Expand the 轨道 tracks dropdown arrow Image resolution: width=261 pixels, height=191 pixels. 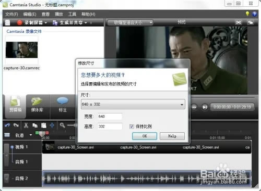click(x=31, y=135)
